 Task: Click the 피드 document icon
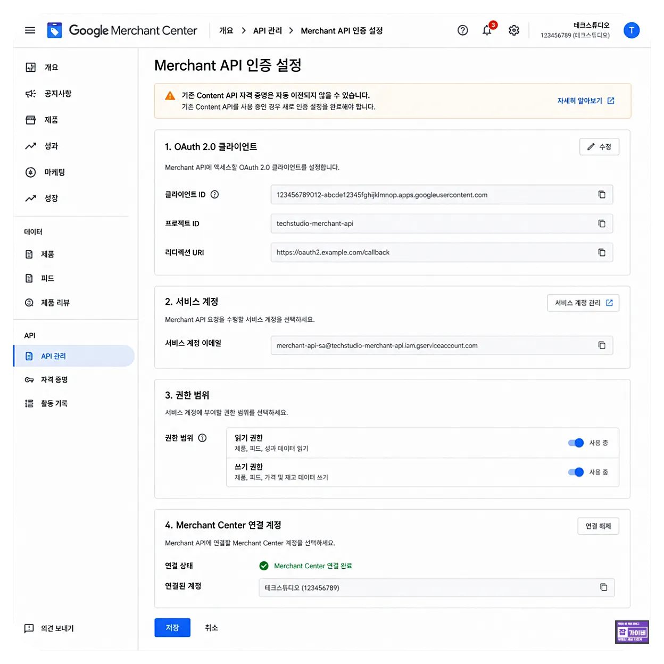click(29, 278)
